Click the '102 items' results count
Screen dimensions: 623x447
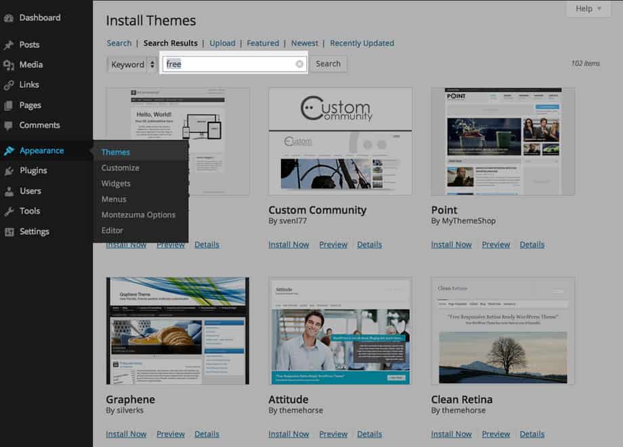pos(586,64)
